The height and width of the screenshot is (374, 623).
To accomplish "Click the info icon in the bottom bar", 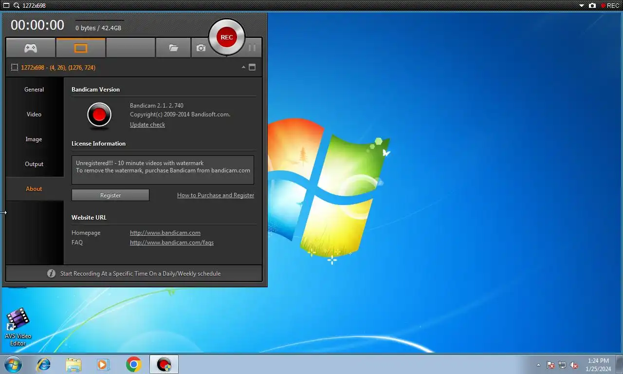I will (51, 274).
